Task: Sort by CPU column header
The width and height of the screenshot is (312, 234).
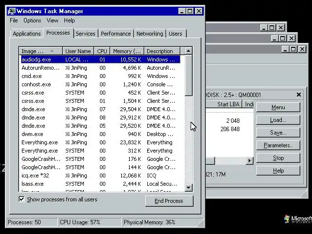Action: point(102,51)
